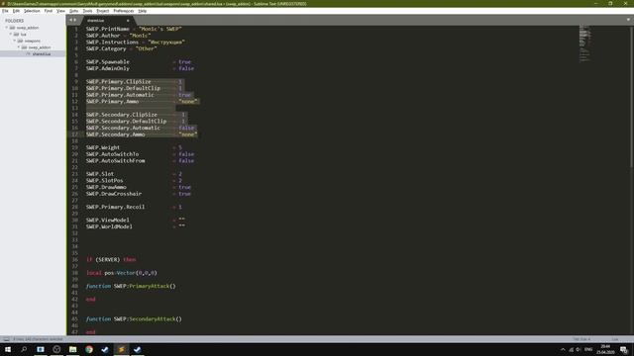Open tab list dropdown at tab bar end
634x356 pixels.
click(628, 20)
